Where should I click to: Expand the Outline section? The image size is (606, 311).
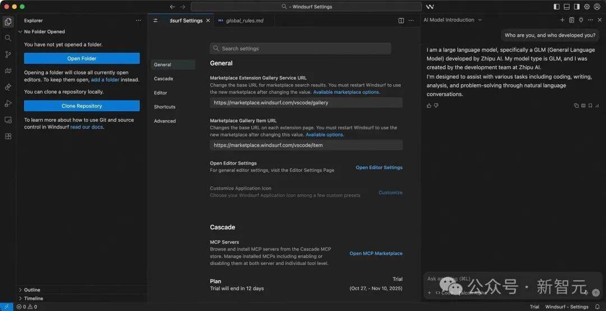tap(21, 290)
